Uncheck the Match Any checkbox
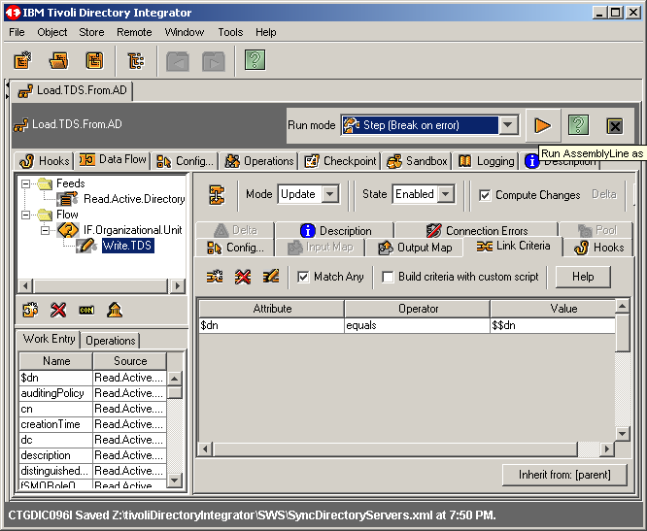 [x=304, y=277]
